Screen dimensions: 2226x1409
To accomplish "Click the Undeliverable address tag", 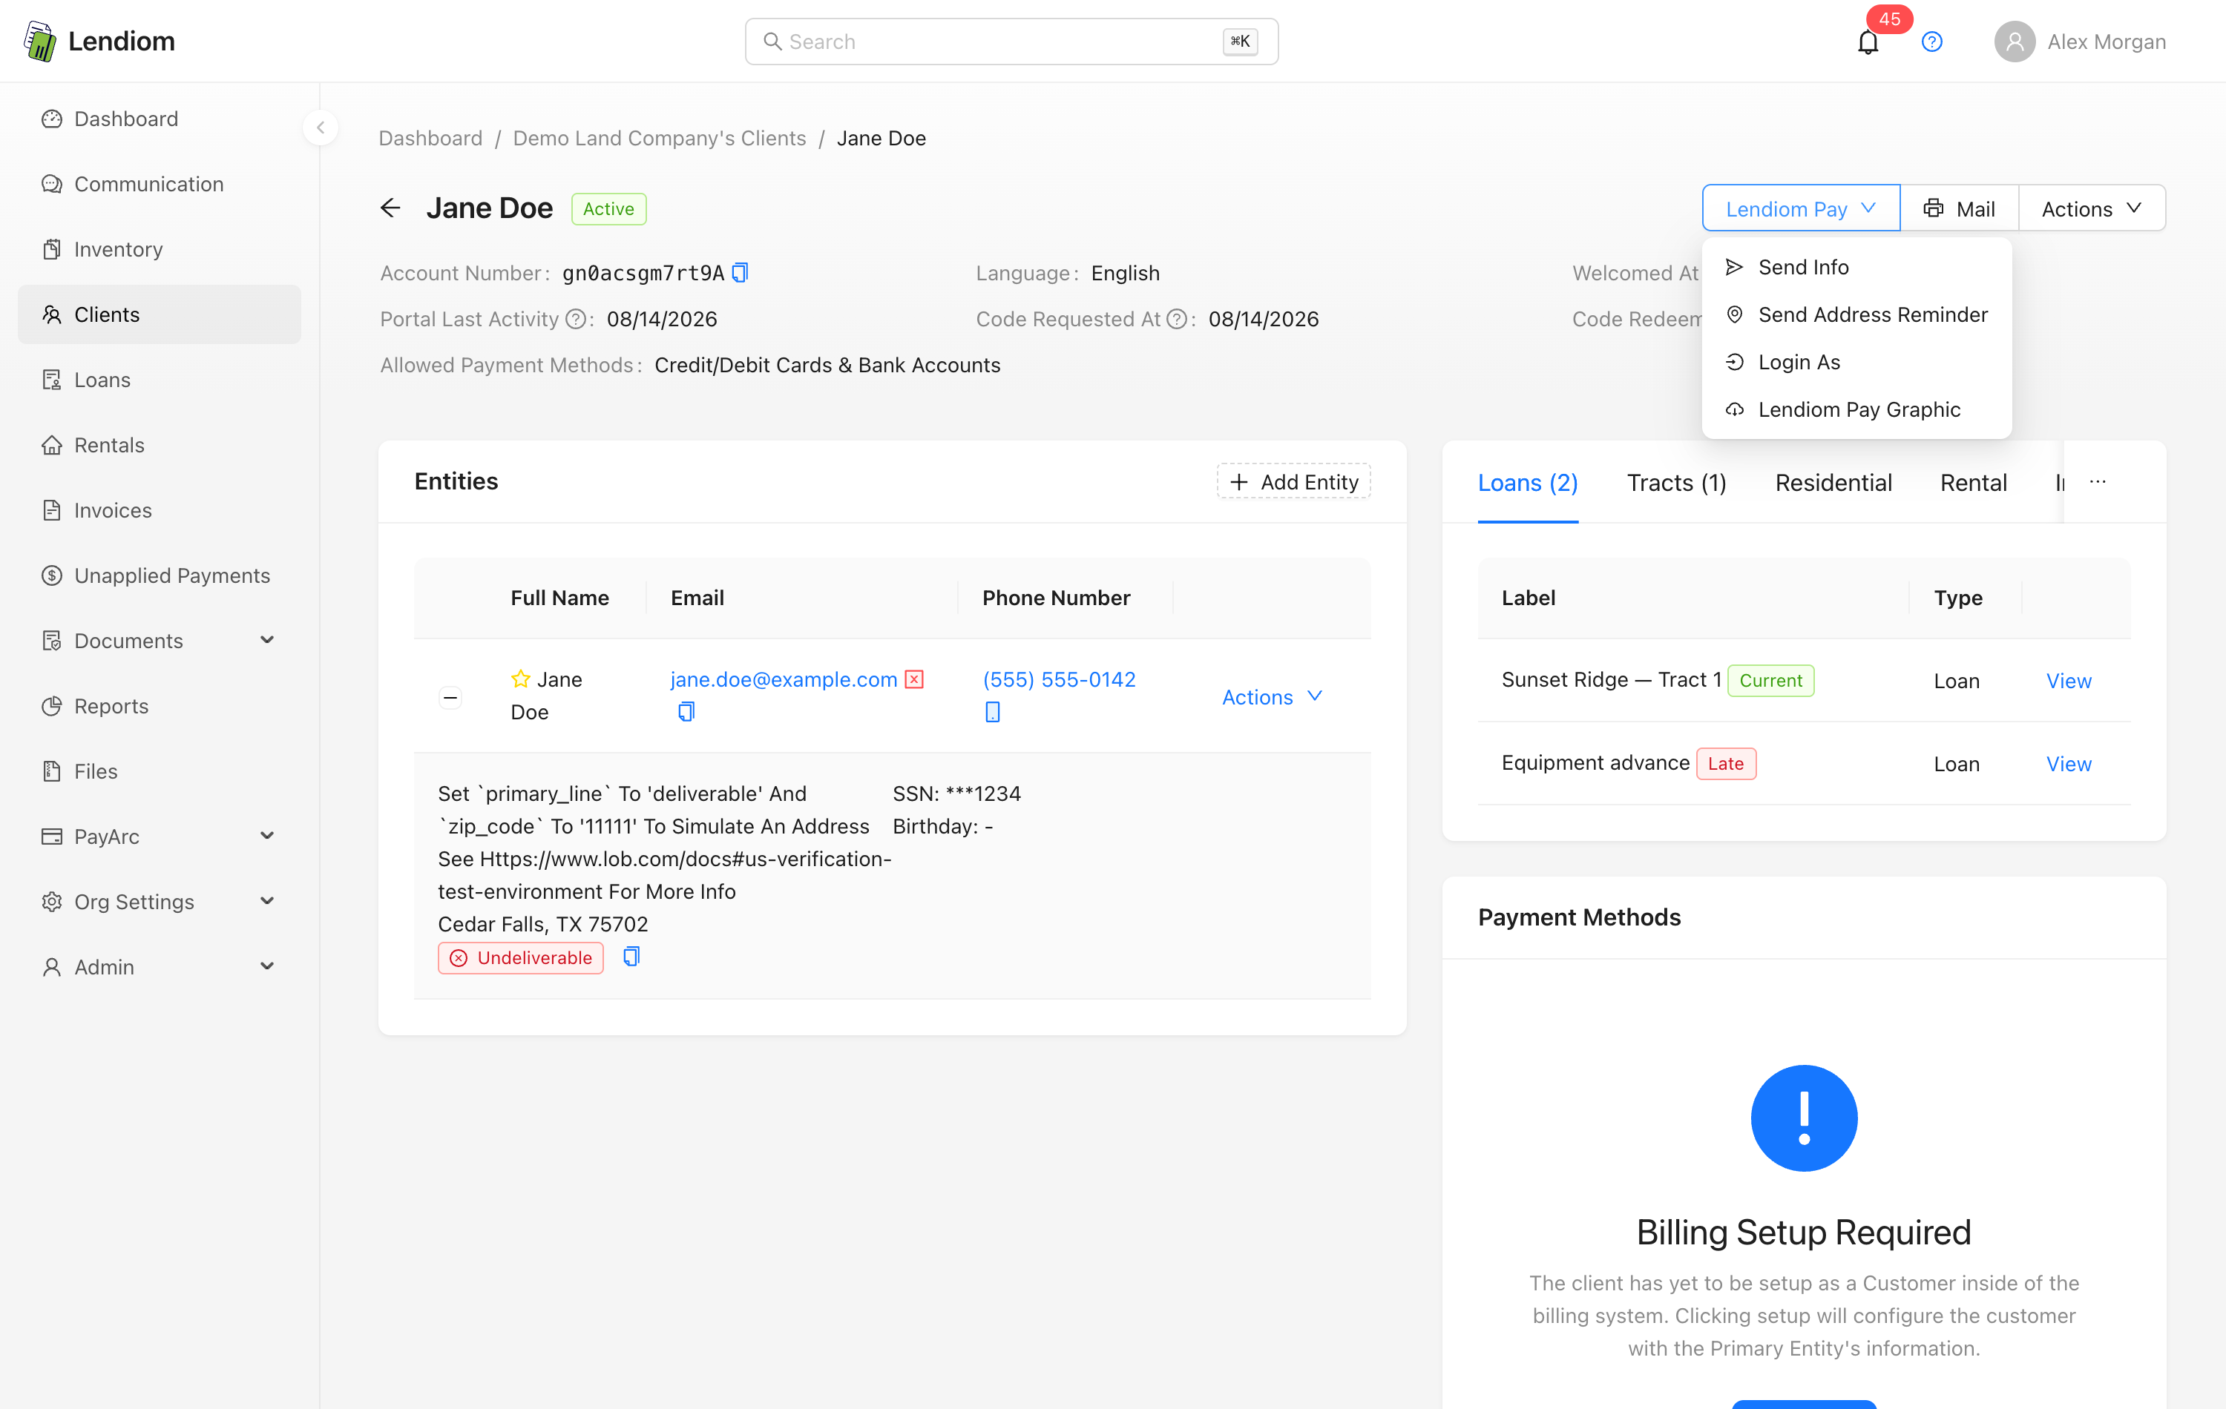I will click(520, 957).
